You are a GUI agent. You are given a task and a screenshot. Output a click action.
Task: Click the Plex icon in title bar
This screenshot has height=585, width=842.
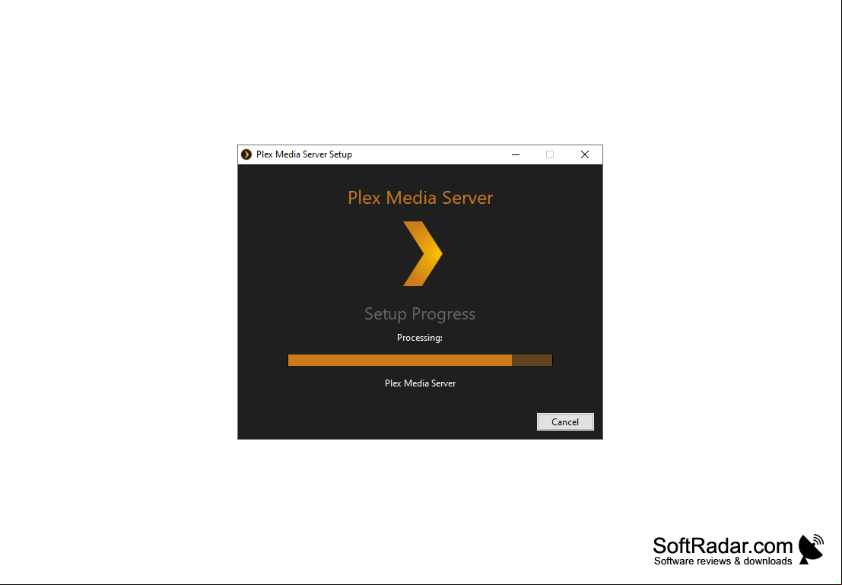[x=246, y=154]
